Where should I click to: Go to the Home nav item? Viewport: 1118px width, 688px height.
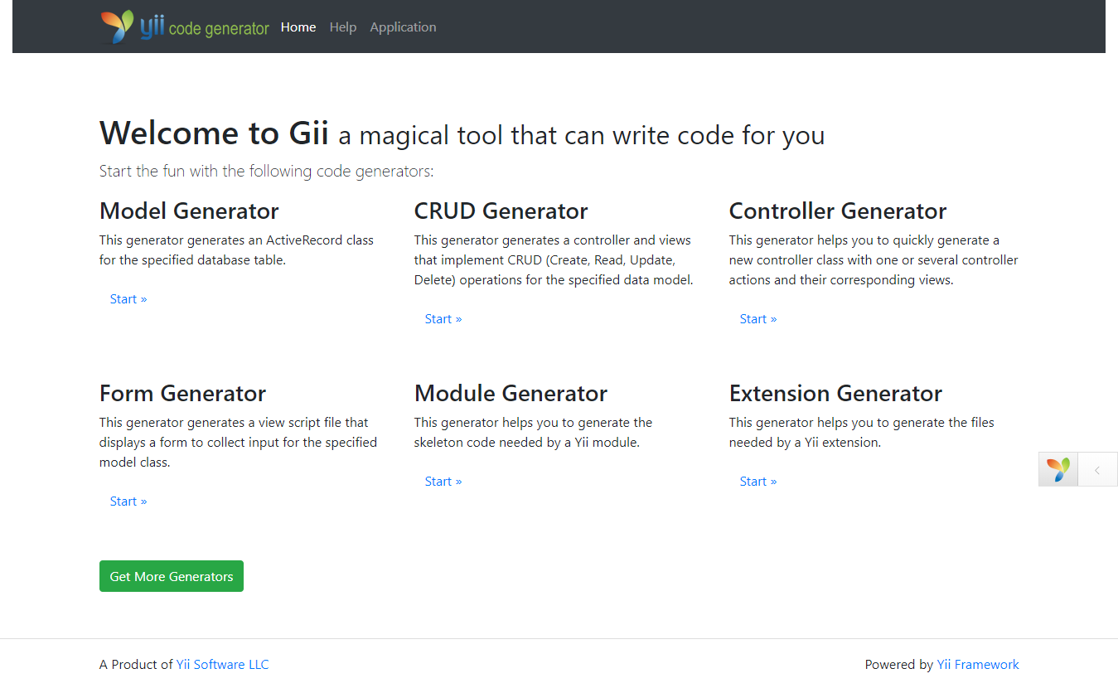point(298,27)
